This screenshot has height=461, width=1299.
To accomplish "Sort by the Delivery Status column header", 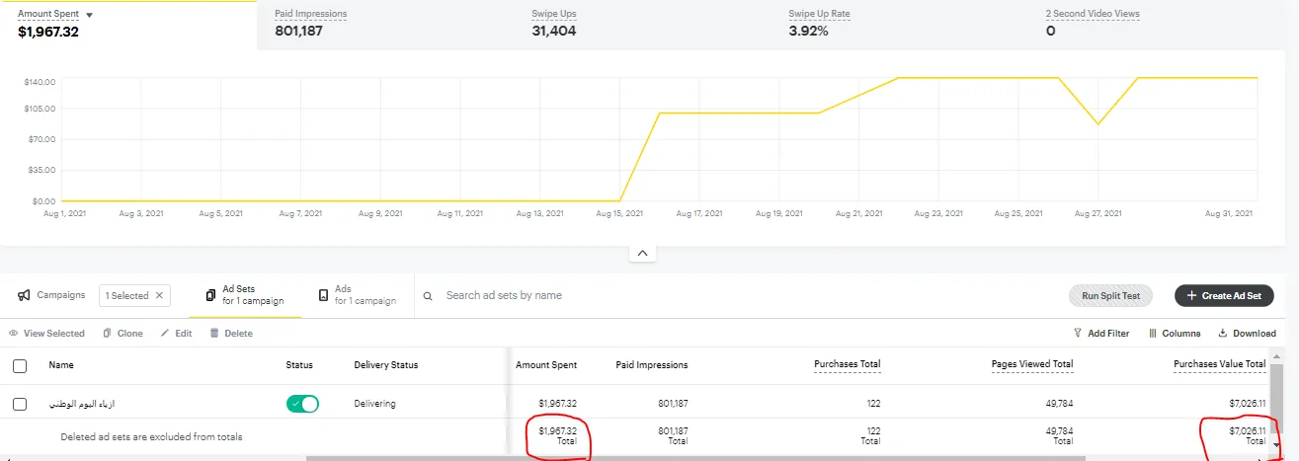I will click(x=386, y=365).
